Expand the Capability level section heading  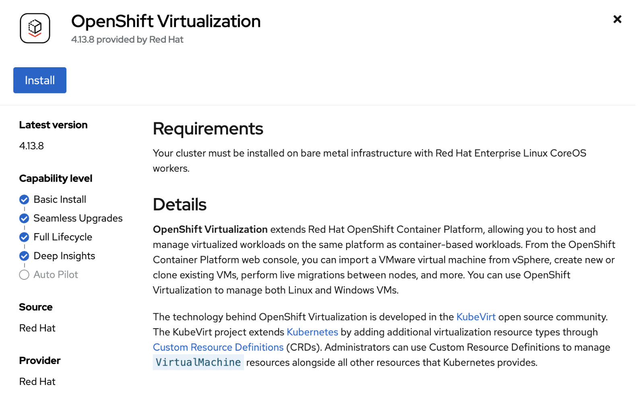click(55, 178)
